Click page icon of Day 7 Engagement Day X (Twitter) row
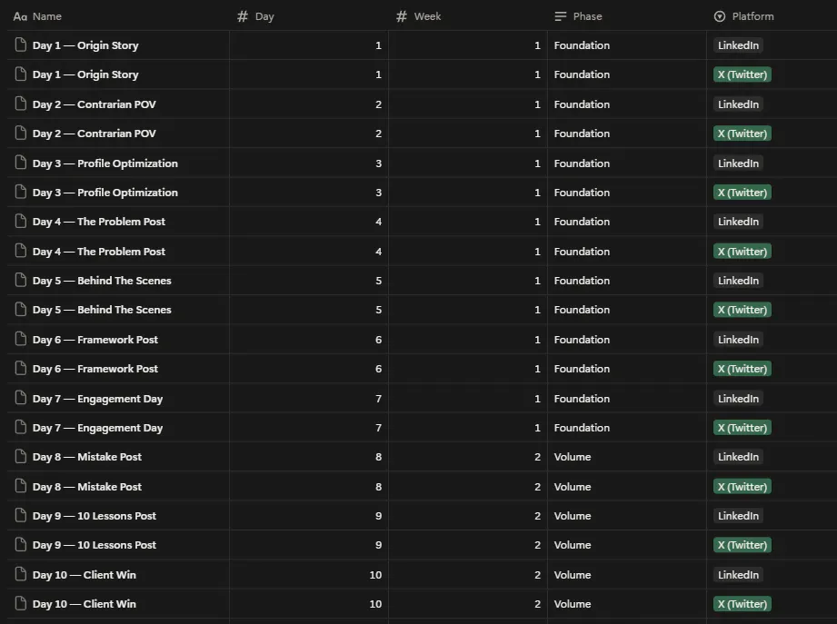This screenshot has height=624, width=837. (20, 427)
